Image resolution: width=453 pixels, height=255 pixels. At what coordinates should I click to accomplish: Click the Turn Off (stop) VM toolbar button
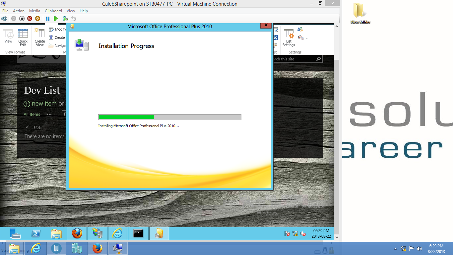(22, 19)
